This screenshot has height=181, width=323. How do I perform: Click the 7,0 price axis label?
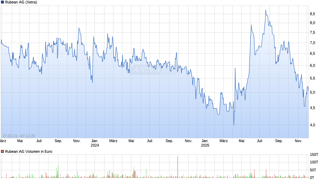tap(312, 43)
